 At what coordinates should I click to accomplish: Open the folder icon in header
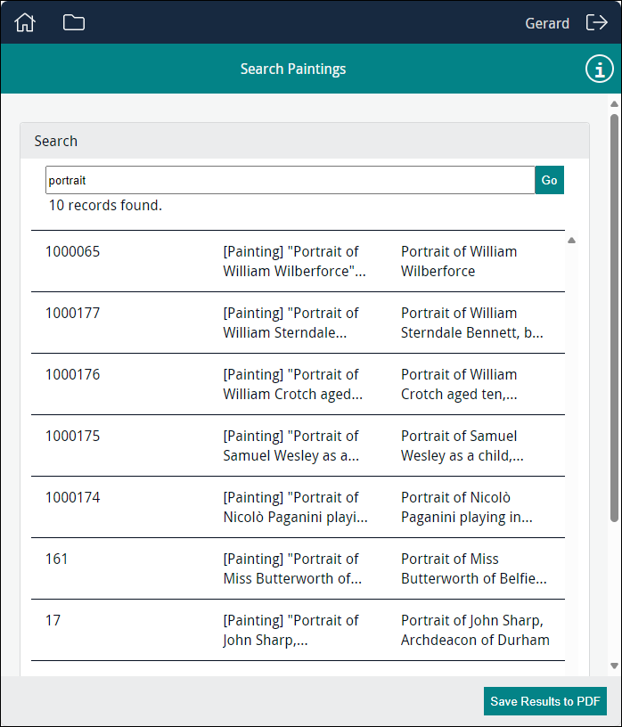[74, 23]
